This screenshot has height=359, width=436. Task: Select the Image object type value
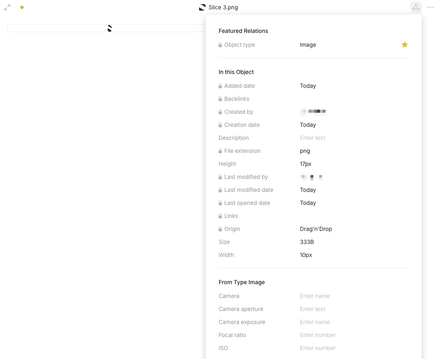(x=308, y=45)
